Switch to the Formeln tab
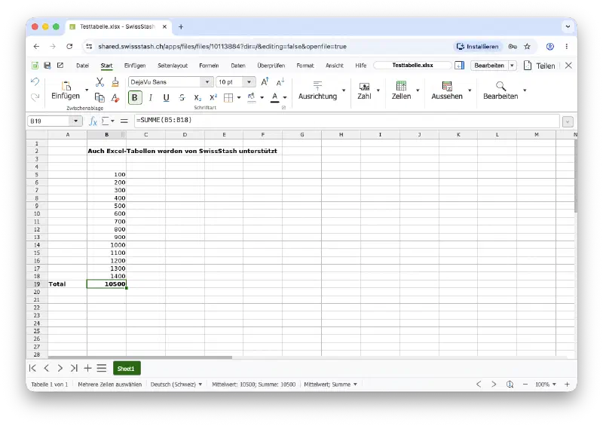The image size is (603, 426). click(209, 66)
